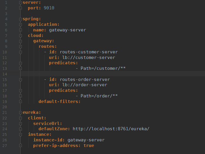Screen dimensions: 205x154
Task: Click the 'spring:' key
Action: click(32, 19)
